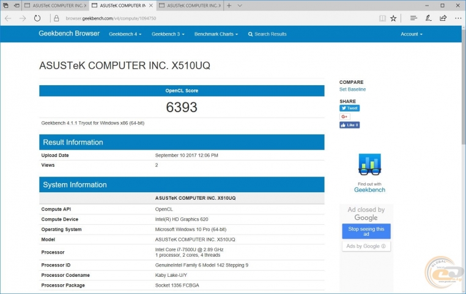Open new tab with plus icon
The height and width of the screenshot is (294, 466).
click(x=229, y=6)
